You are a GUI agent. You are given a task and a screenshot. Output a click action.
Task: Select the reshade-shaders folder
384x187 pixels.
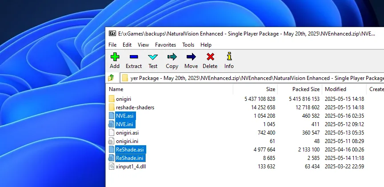click(135, 107)
